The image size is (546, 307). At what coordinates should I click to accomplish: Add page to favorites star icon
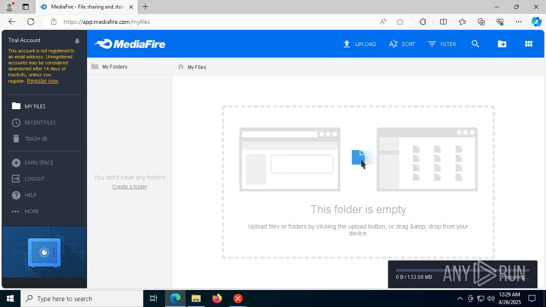coord(400,22)
